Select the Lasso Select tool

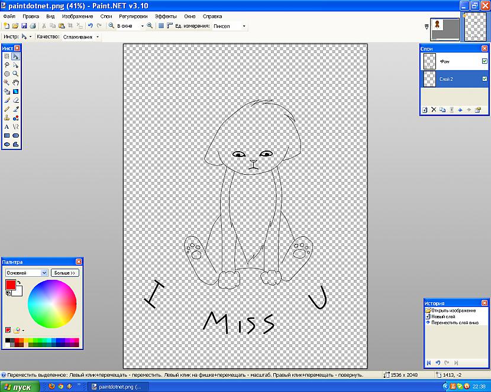click(x=7, y=65)
